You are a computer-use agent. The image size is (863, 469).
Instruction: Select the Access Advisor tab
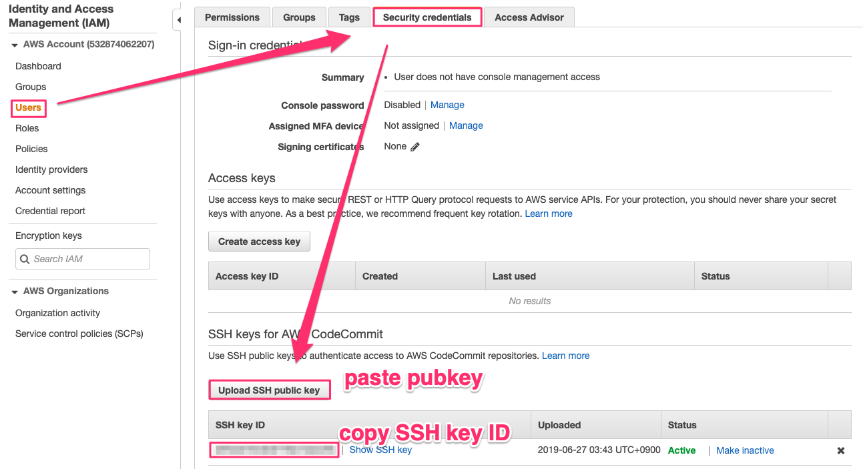click(x=529, y=17)
